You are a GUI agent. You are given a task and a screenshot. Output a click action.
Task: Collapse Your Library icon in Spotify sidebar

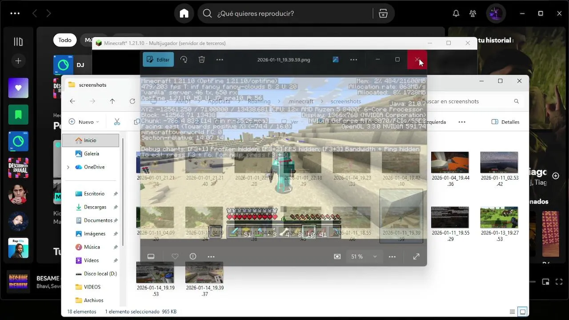coord(18,42)
